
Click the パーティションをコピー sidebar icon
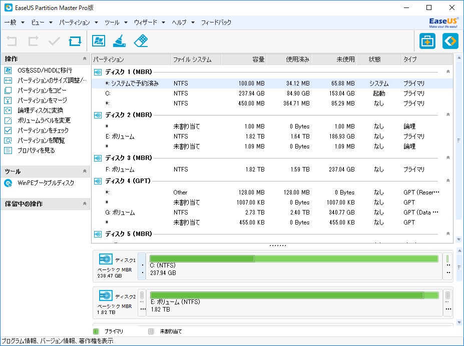click(x=8, y=90)
